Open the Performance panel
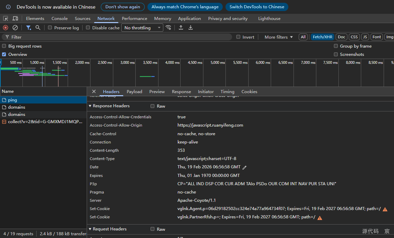Screen dimensions: 394x238 (134, 18)
